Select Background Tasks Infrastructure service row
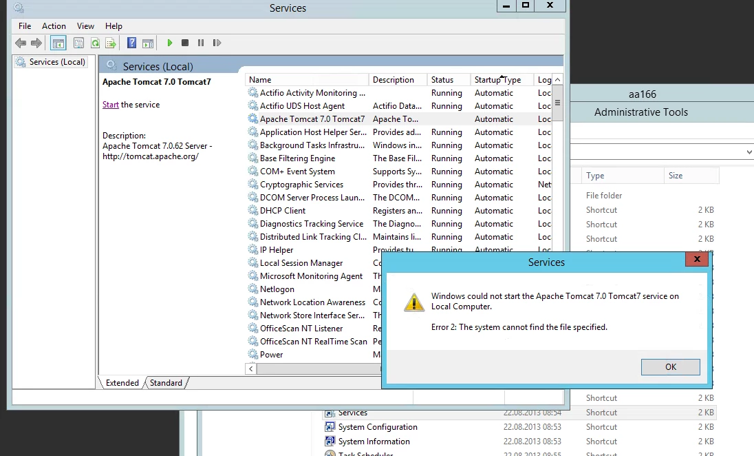The width and height of the screenshot is (754, 456). coord(399,145)
